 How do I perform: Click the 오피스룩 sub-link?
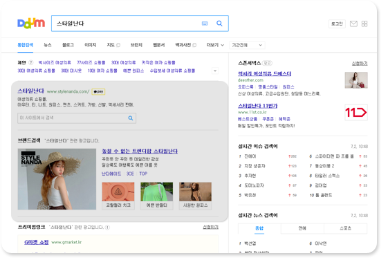(x=246, y=87)
